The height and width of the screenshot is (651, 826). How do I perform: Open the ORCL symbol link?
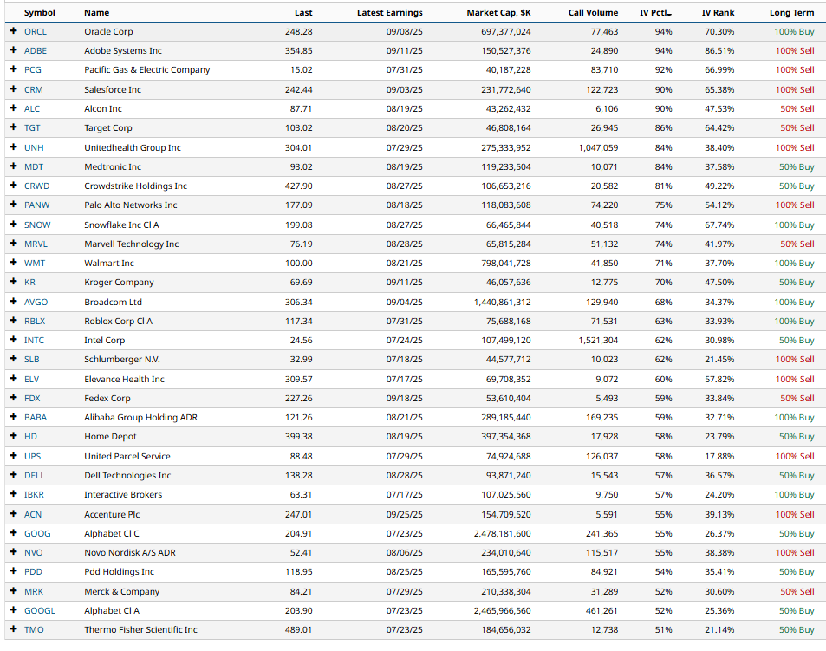(36, 31)
